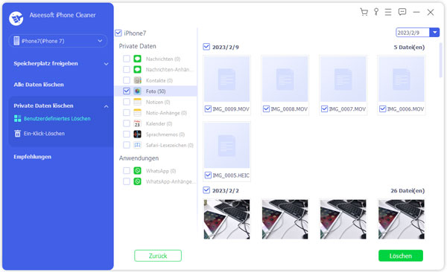Open the IMG_0009.MOV thumbnail
Viewport: 447px width, 272px height.
point(227,79)
